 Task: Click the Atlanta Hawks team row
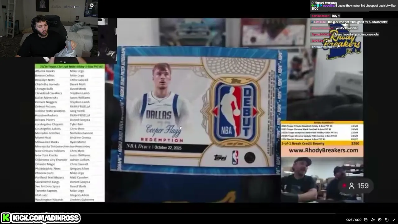70,71
